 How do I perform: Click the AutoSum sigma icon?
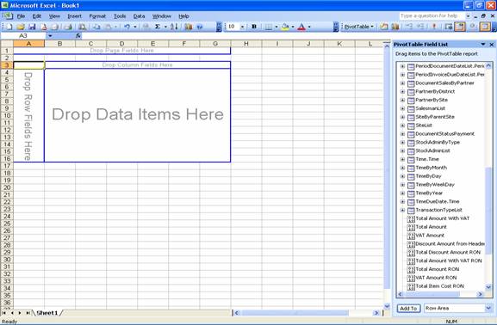[158, 27]
